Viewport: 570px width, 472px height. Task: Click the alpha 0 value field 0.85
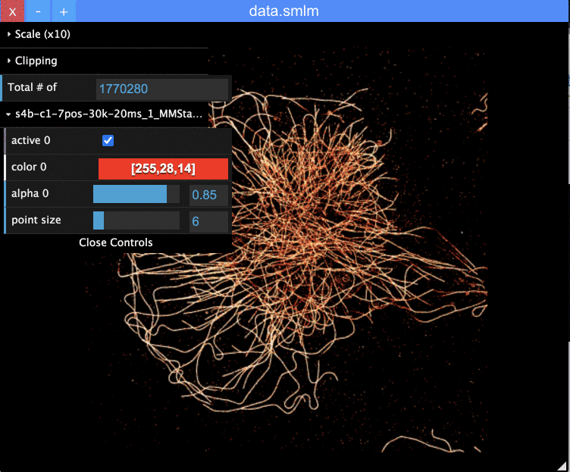(208, 195)
